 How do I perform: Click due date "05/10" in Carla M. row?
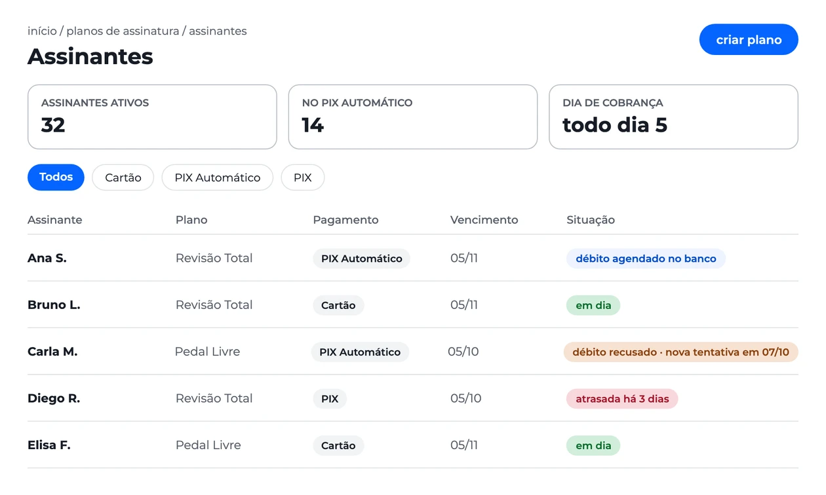(463, 352)
